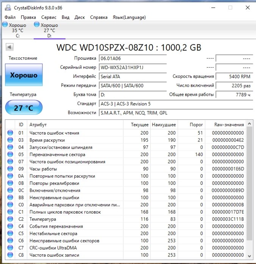Click status orb for attribute C8 write error rate
This screenshot has width=256, height=264.
pos(10,255)
